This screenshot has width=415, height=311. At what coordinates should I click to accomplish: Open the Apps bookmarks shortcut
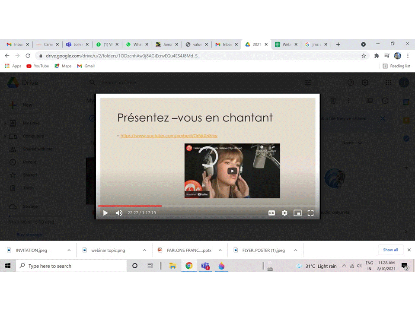13,66
